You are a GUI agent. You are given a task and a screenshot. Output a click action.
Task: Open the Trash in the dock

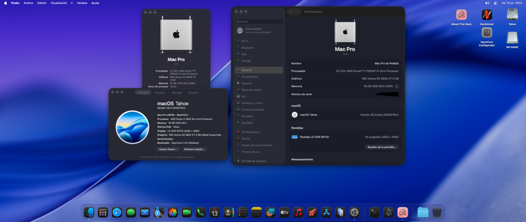437,213
